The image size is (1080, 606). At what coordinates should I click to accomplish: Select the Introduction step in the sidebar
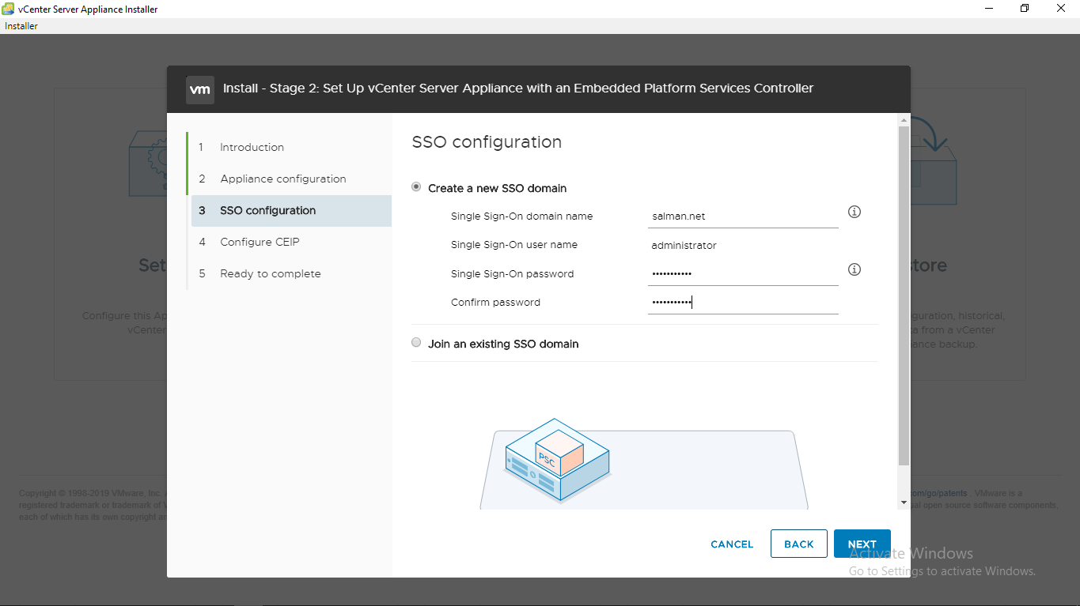pos(252,147)
